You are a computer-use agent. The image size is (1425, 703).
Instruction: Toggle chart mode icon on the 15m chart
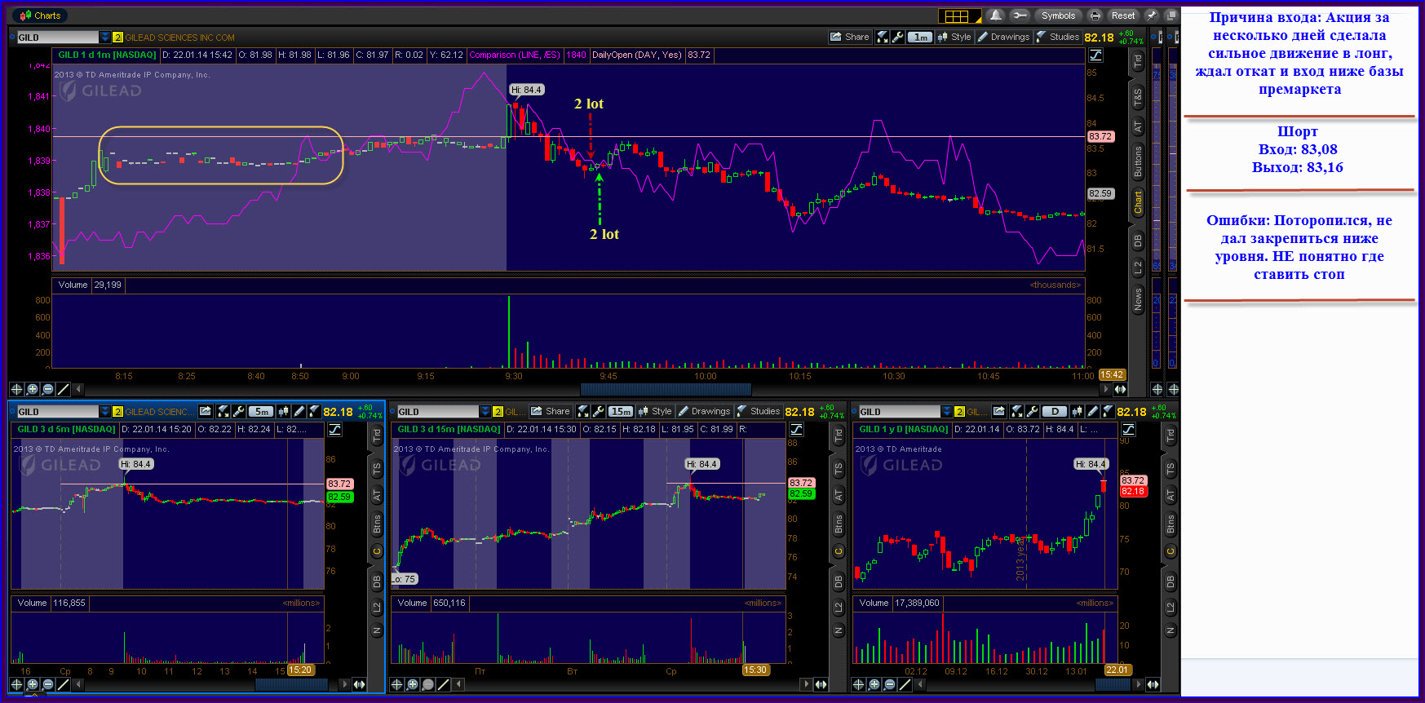point(796,429)
